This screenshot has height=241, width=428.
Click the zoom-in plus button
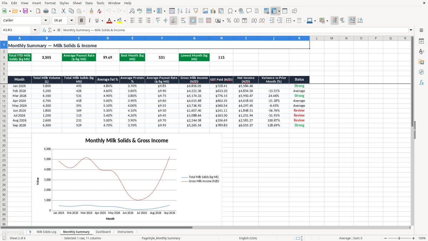pos(414,238)
